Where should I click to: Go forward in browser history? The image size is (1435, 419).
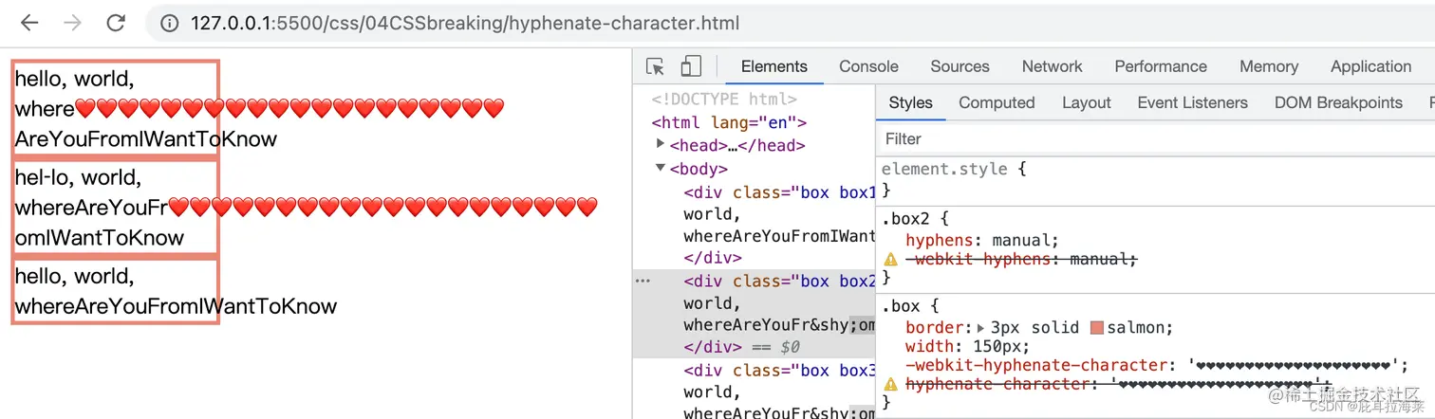click(72, 23)
